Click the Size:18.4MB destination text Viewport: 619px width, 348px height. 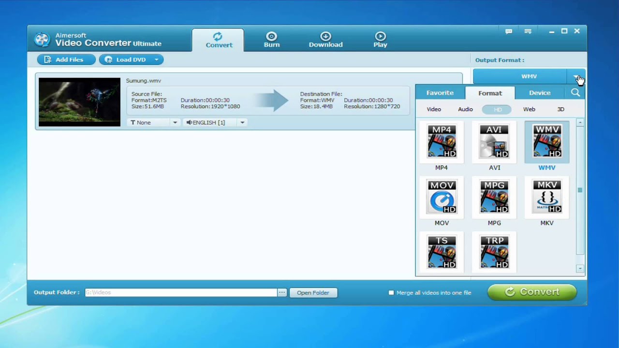click(x=316, y=106)
